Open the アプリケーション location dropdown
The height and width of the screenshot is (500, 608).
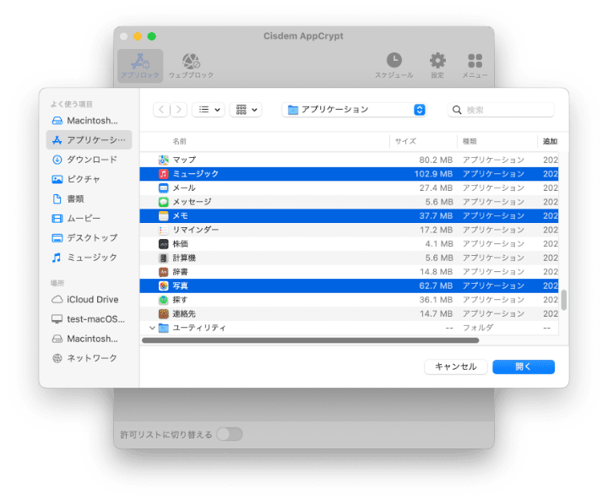tap(355, 110)
